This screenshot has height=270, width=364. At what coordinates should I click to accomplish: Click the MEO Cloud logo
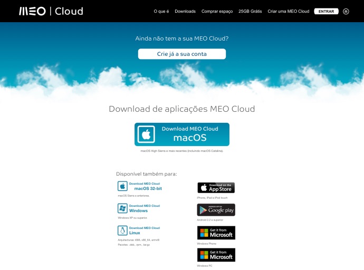click(x=51, y=11)
